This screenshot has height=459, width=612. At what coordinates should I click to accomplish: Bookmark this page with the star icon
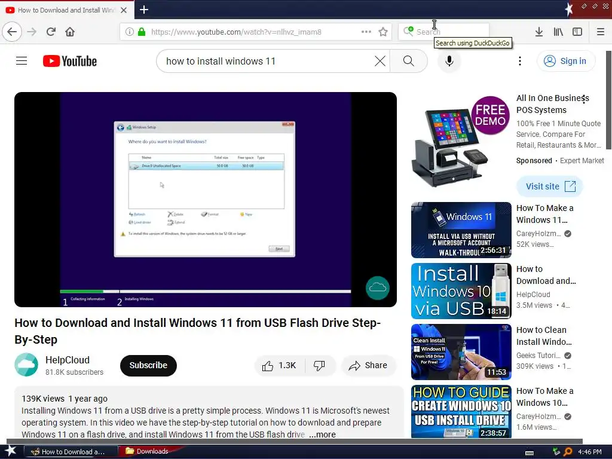383,32
